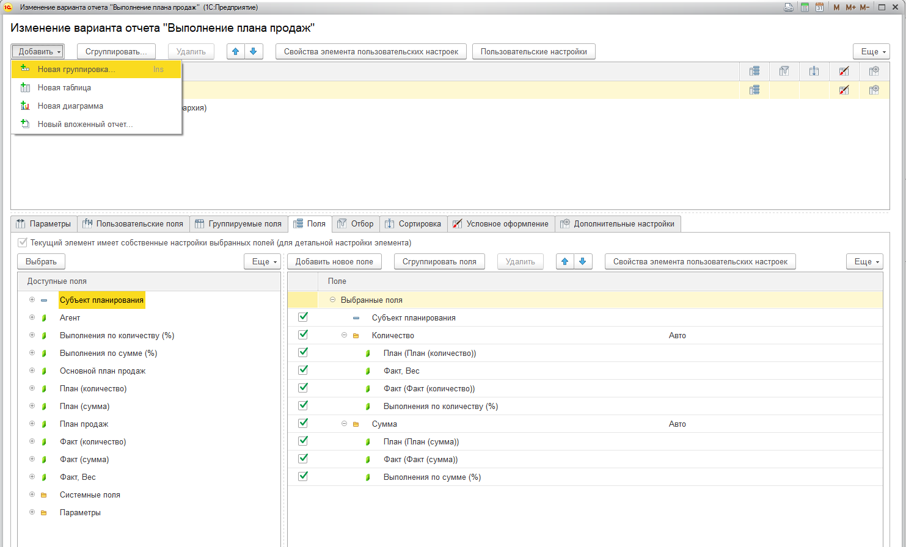
Task: Select Новый вложенный отчет menu item
Action: click(97, 125)
